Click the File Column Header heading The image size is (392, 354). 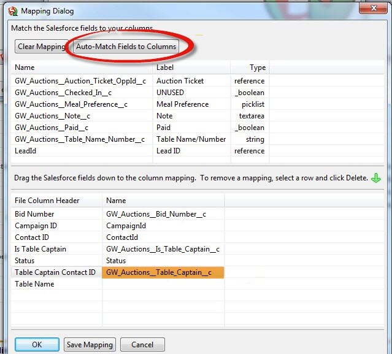click(56, 200)
